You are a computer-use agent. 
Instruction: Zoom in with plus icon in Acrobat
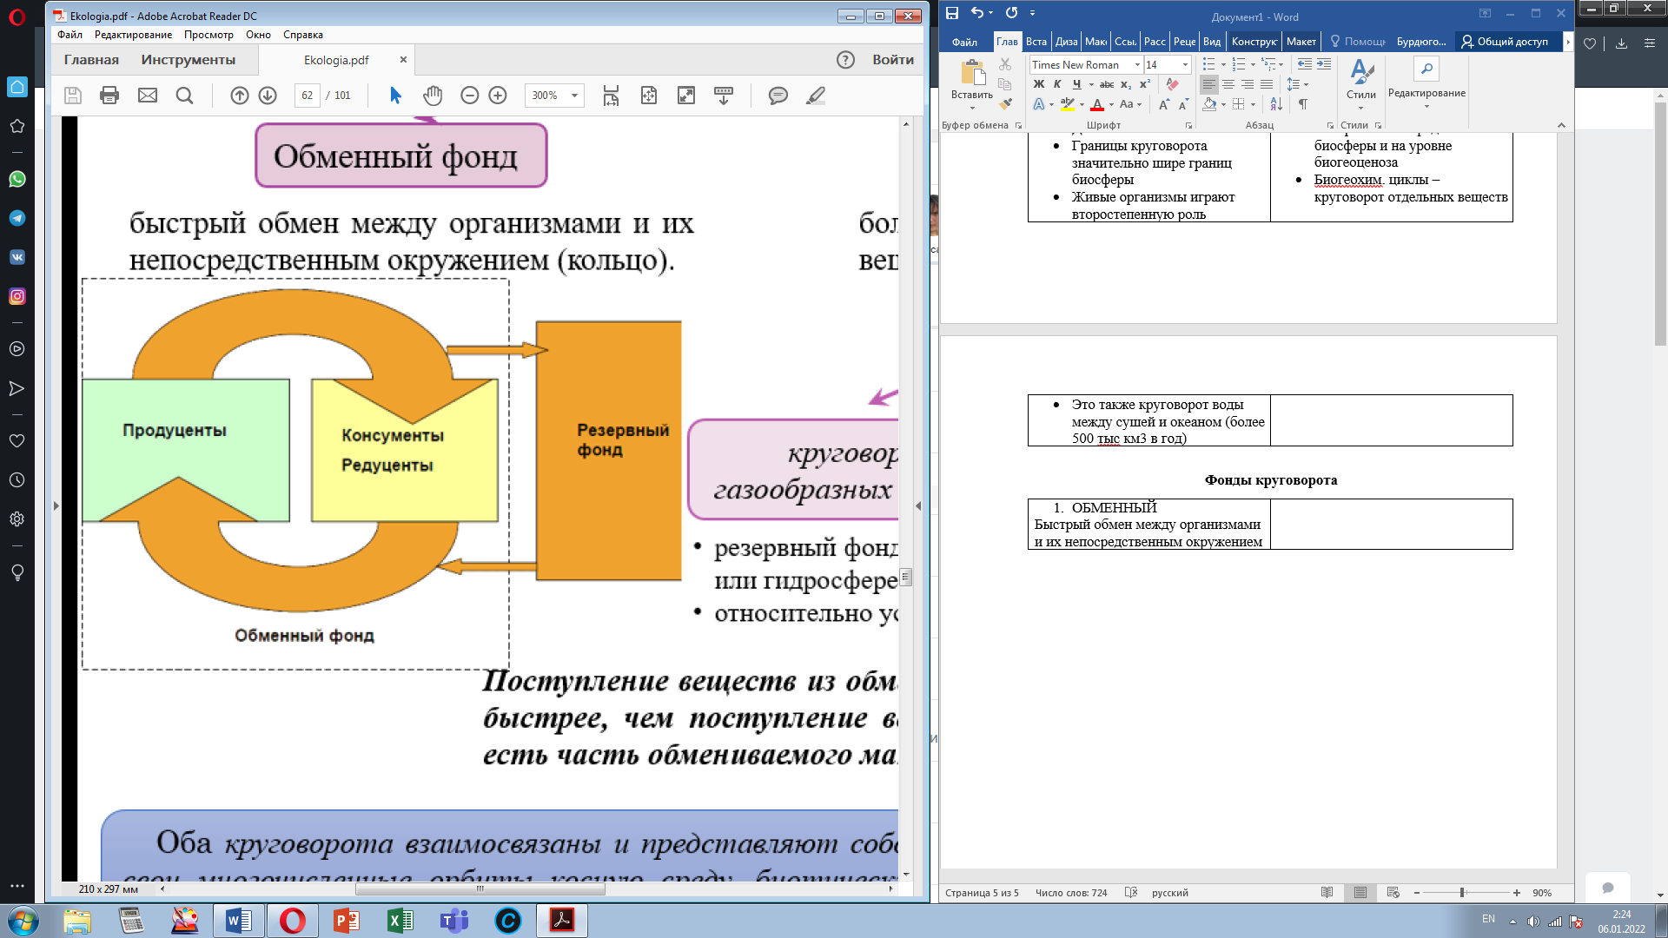[x=498, y=96]
